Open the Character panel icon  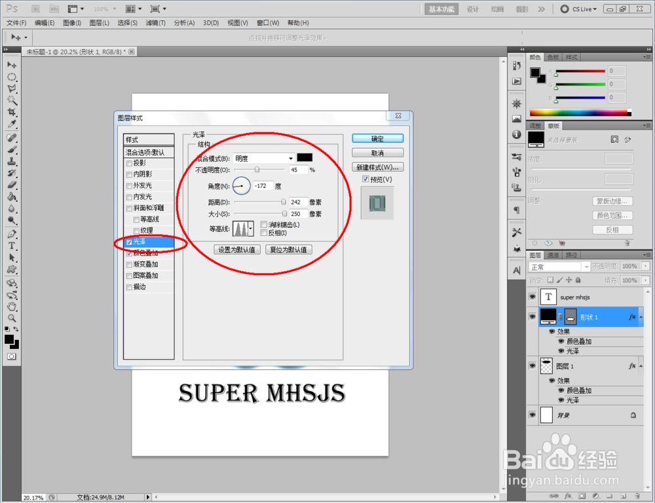tap(517, 270)
